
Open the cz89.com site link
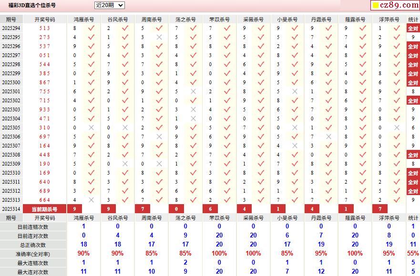point(395,5)
